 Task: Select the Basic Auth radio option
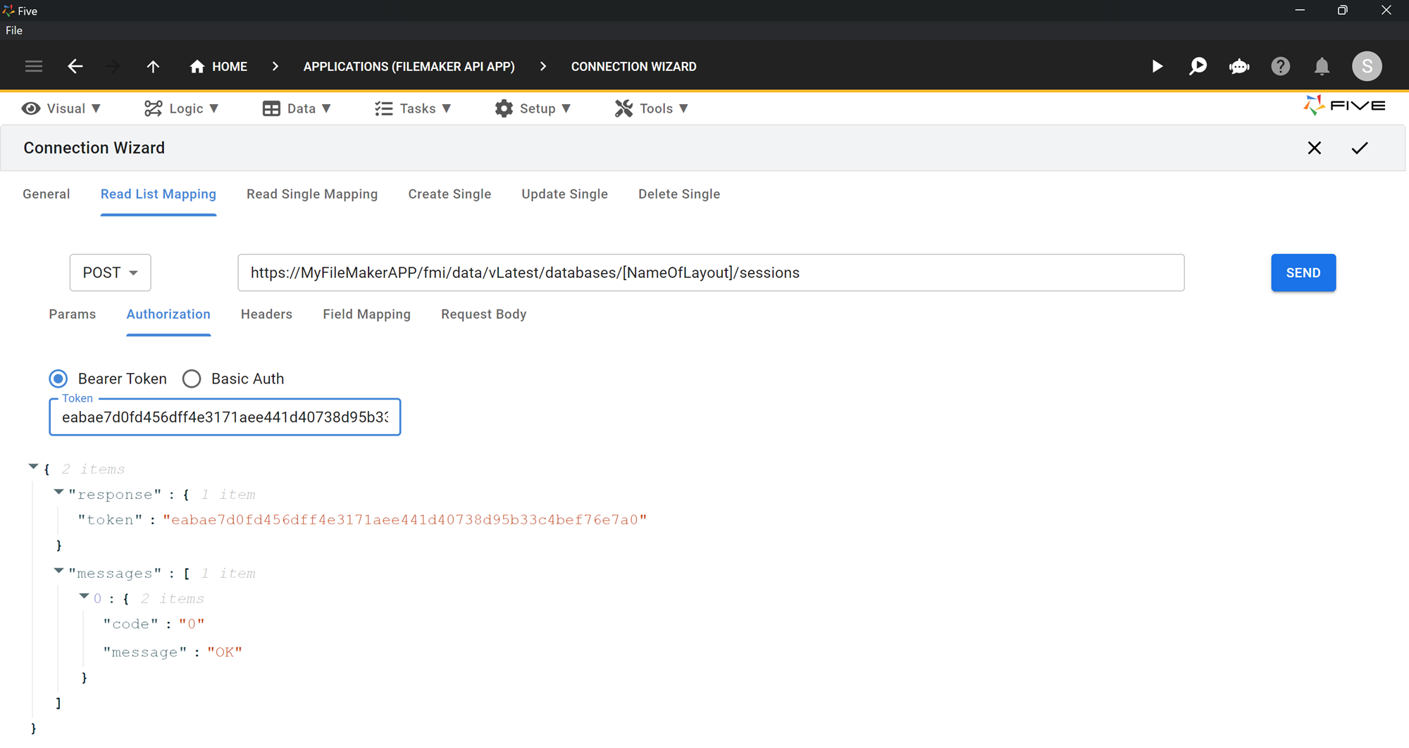coord(192,379)
